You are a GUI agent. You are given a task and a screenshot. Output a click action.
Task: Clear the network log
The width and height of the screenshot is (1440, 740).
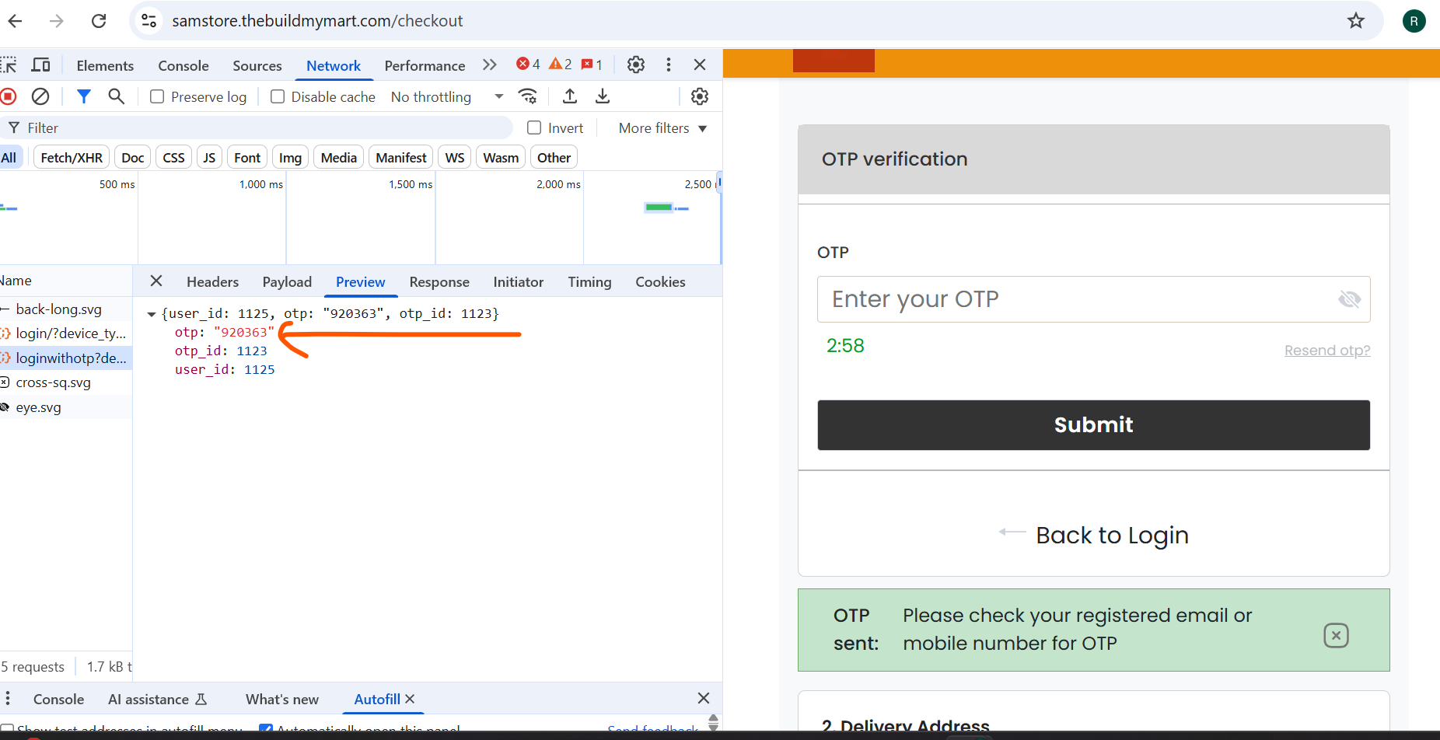click(40, 96)
